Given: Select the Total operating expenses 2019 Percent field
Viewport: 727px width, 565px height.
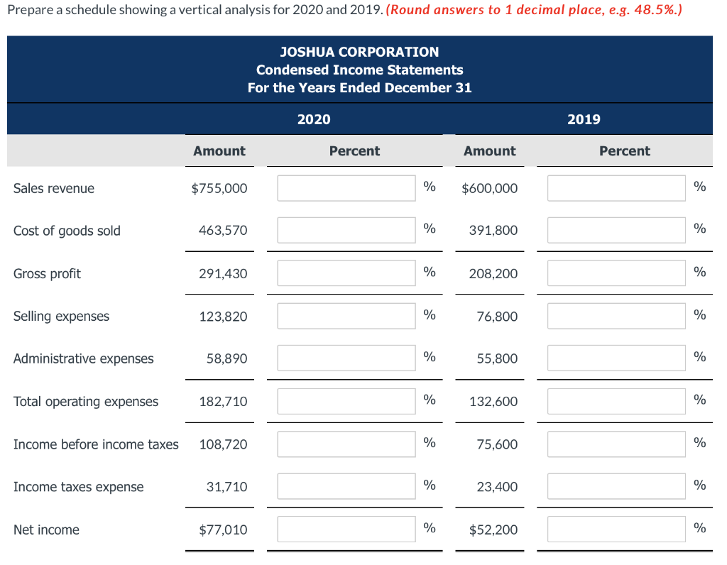Looking at the screenshot, I should point(616,400).
